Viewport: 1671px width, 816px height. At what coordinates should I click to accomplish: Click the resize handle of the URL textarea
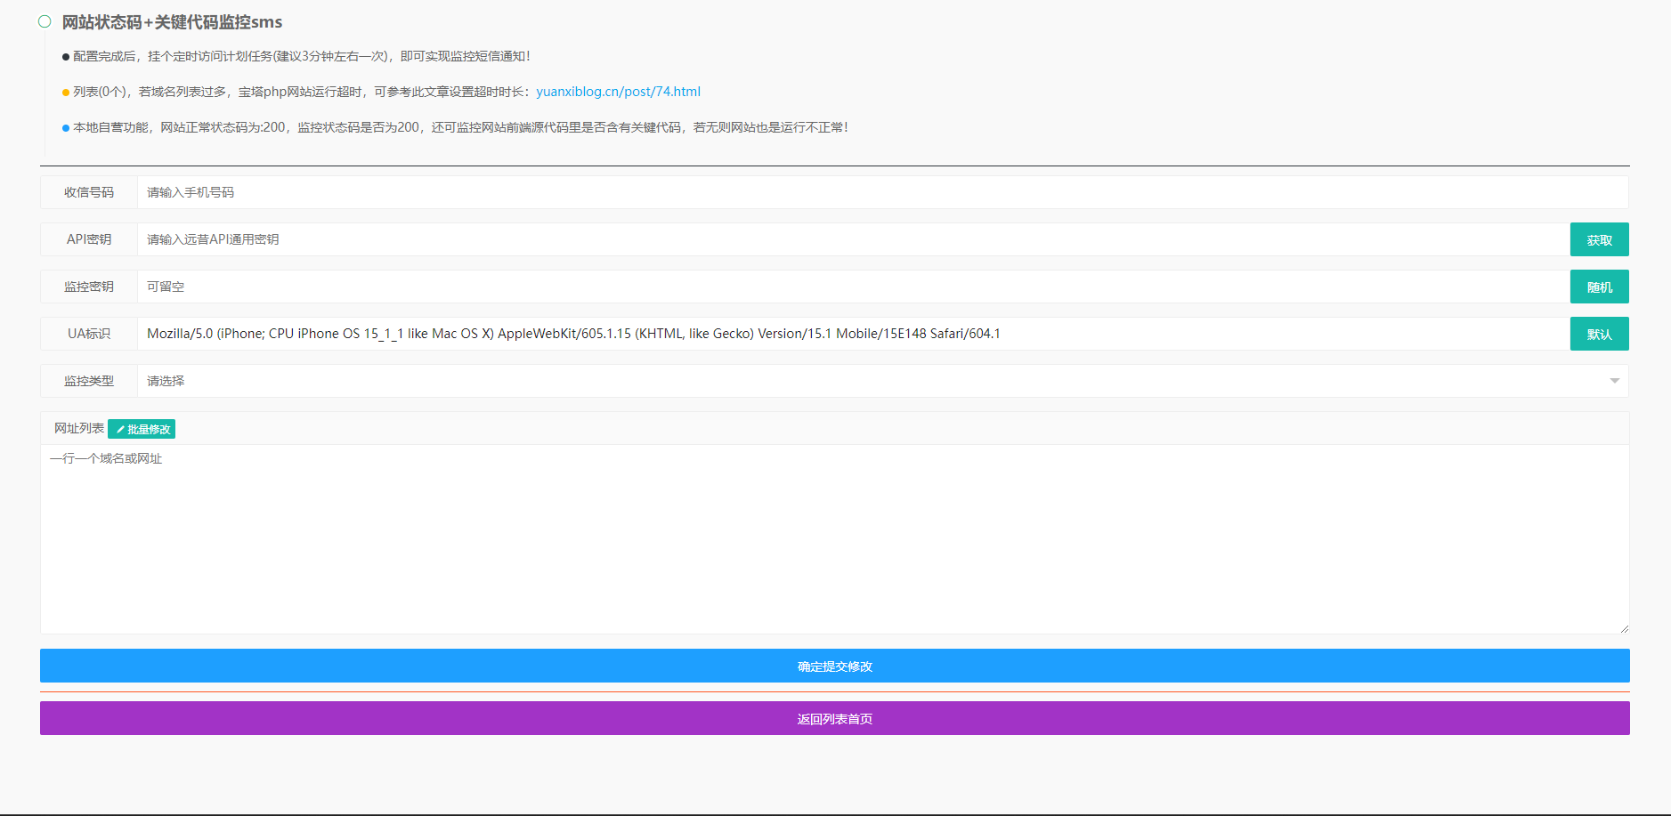pos(1624,628)
